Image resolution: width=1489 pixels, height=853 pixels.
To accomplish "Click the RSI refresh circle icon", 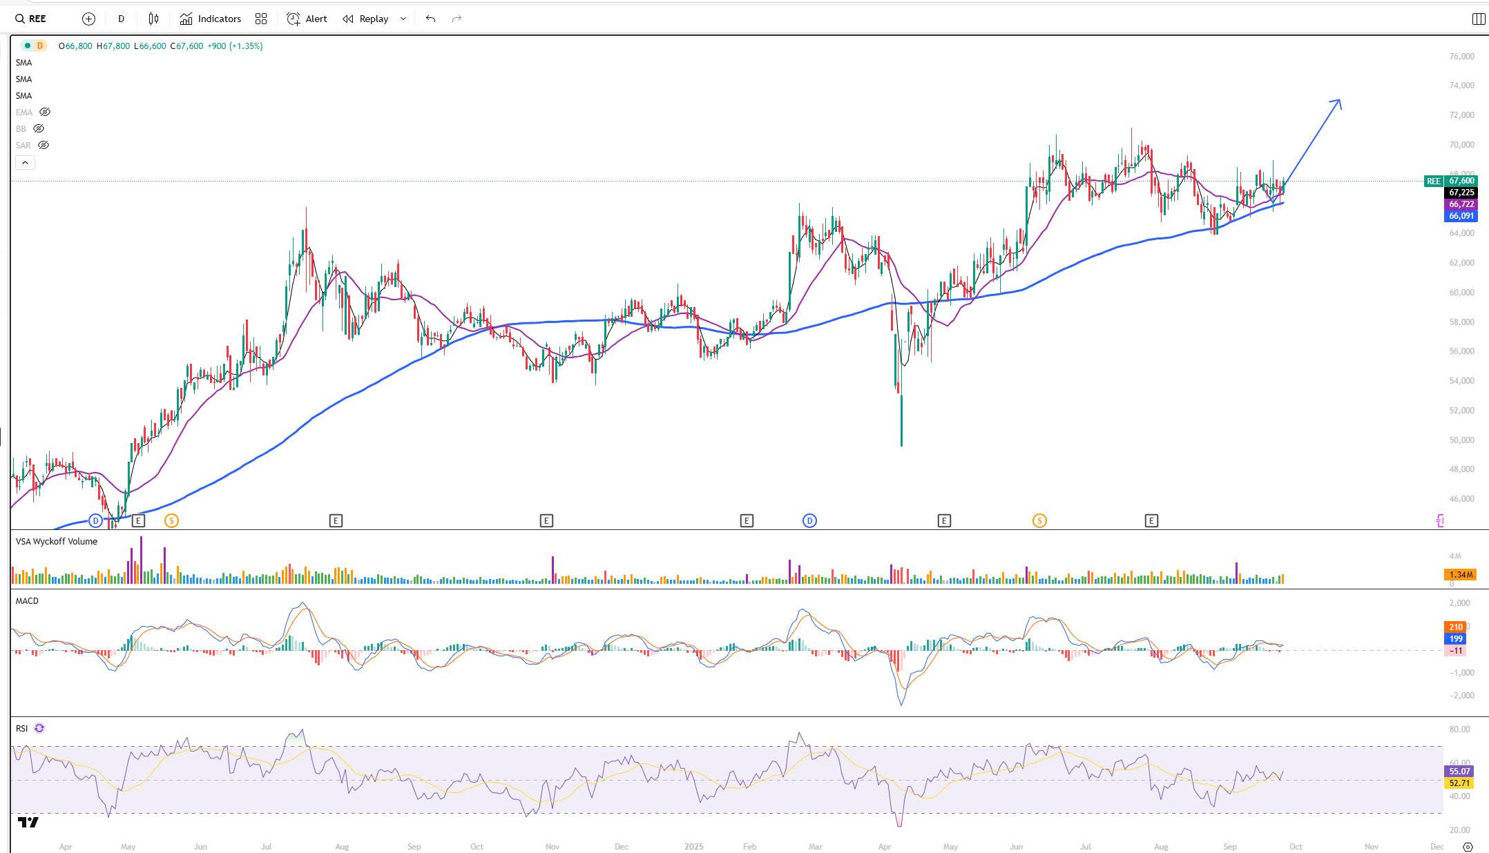I will tap(39, 728).
